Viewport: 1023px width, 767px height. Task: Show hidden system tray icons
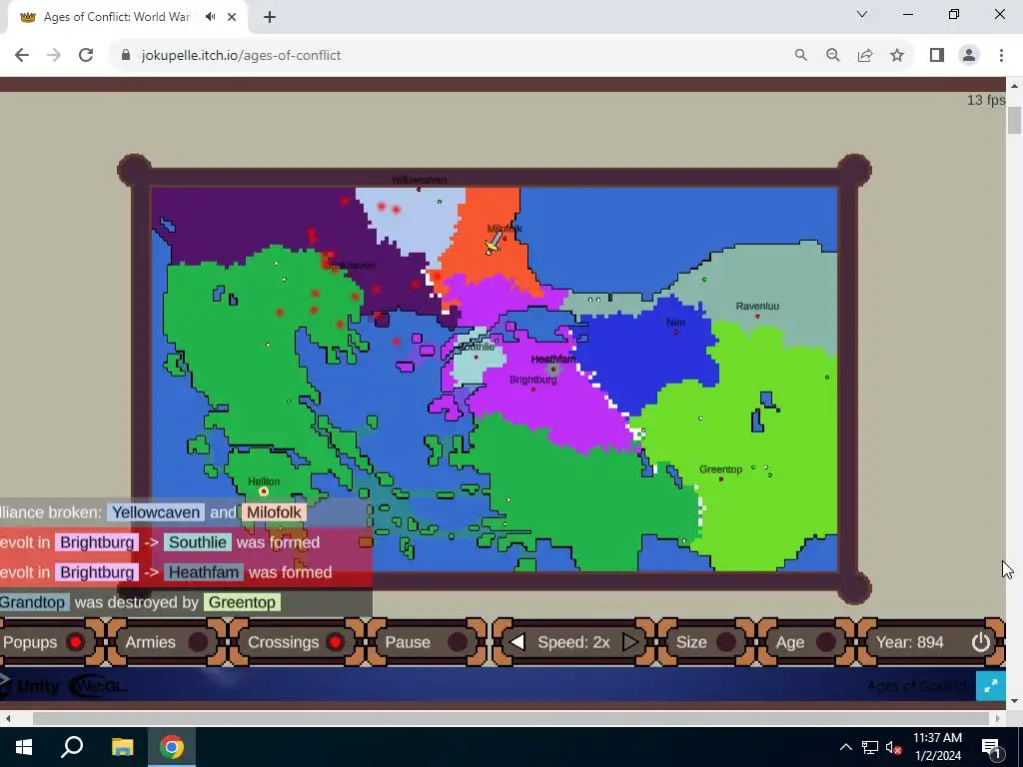[x=845, y=747]
